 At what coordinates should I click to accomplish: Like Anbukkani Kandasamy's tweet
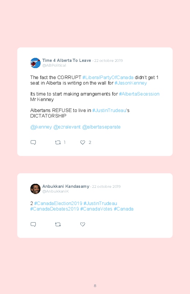(83, 224)
